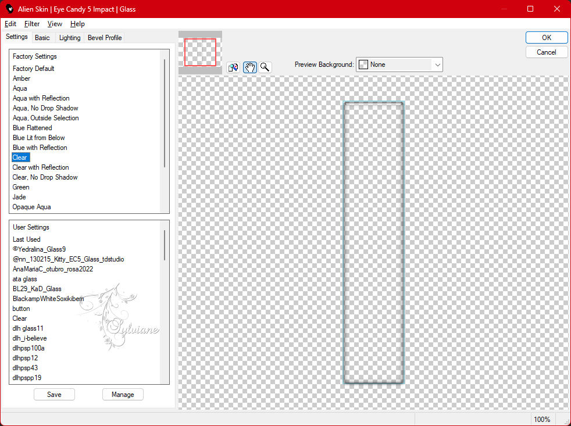The width and height of the screenshot is (571, 426).
Task: Select the button user setting
Action: (x=21, y=309)
